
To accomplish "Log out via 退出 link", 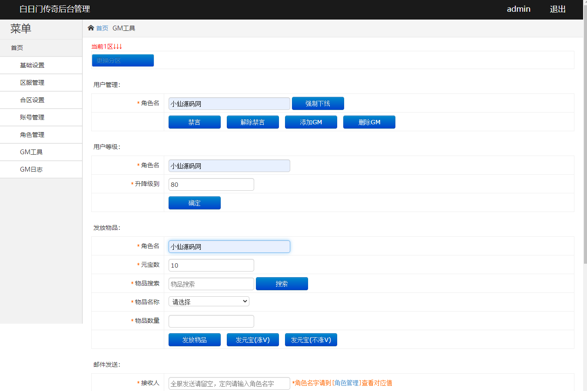I will (x=557, y=9).
